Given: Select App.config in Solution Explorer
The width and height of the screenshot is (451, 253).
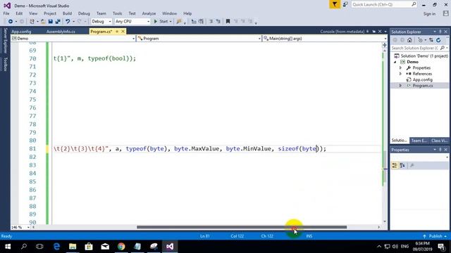Looking at the screenshot, I should coord(422,79).
